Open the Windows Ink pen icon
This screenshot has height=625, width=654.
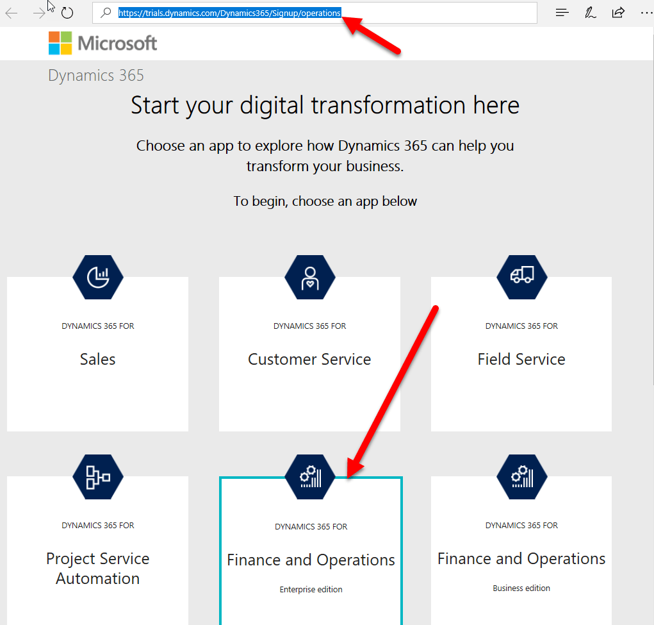589,12
